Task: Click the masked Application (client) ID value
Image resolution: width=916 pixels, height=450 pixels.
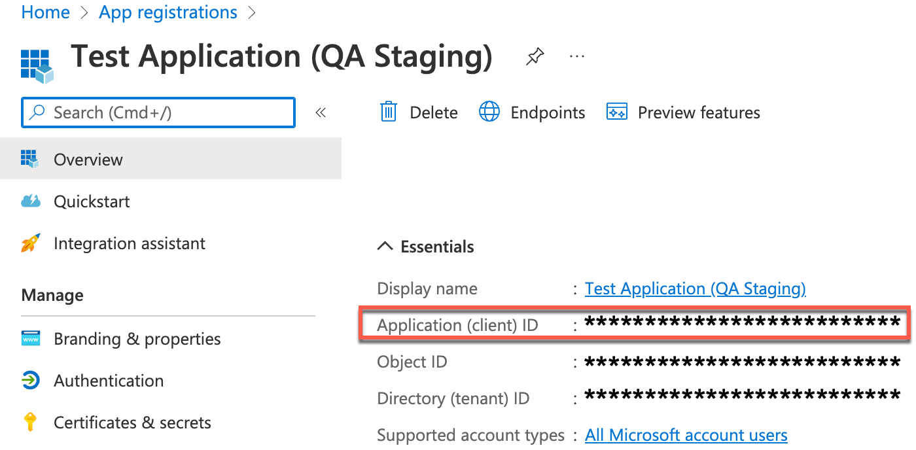Action: pyautogui.click(x=743, y=322)
